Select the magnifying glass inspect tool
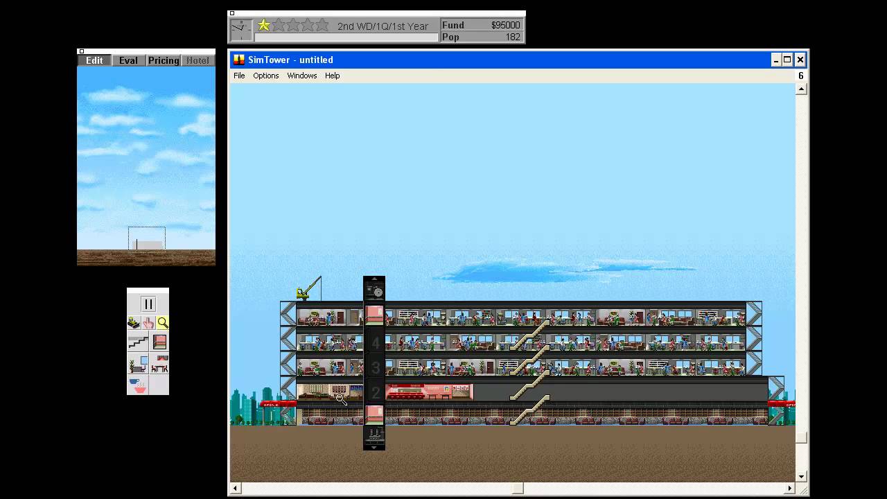 point(162,323)
